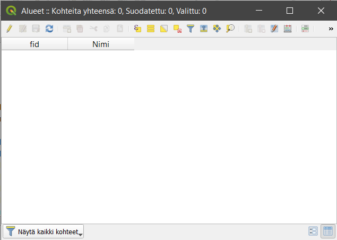
Task: Toggle the conditional formatting panel
Action: pyautogui.click(x=305, y=29)
